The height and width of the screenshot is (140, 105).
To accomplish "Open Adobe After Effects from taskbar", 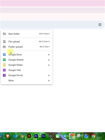I will (x=43, y=136).
